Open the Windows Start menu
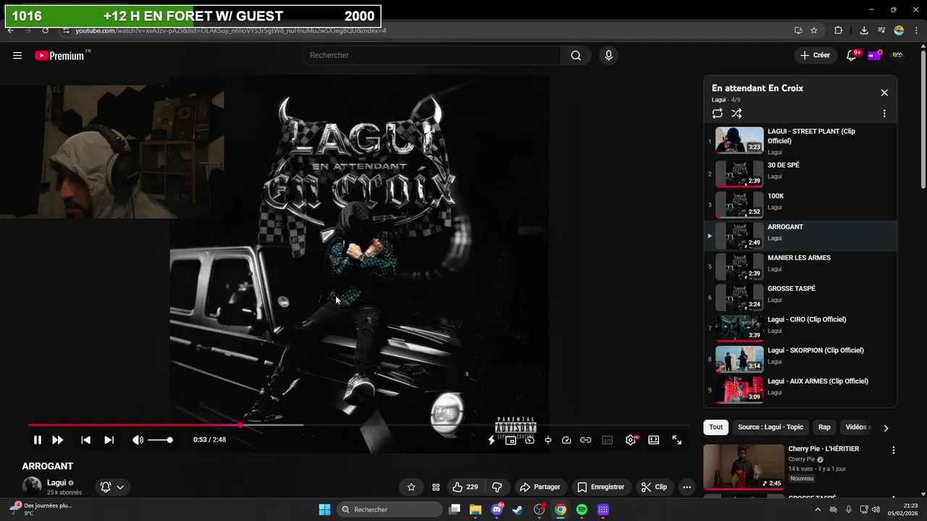The height and width of the screenshot is (521, 927). (x=324, y=509)
